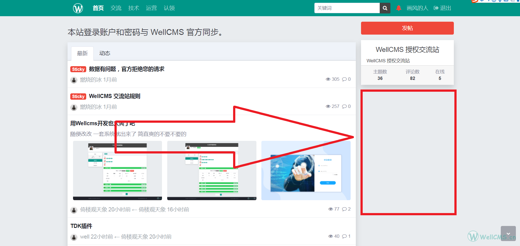Click the logout arrow icon
Screen dimensions: 520x246
click(x=436, y=8)
